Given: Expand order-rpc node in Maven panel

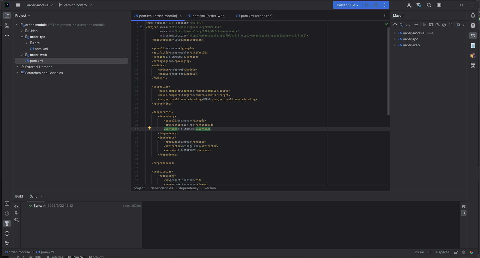Looking at the screenshot, I should (x=395, y=39).
